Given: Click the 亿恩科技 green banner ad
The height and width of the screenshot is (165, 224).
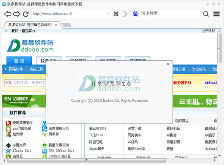Looking at the screenshot, I should (24, 101).
